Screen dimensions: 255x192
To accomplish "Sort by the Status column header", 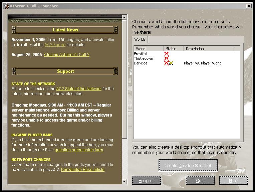I will point(174,49).
